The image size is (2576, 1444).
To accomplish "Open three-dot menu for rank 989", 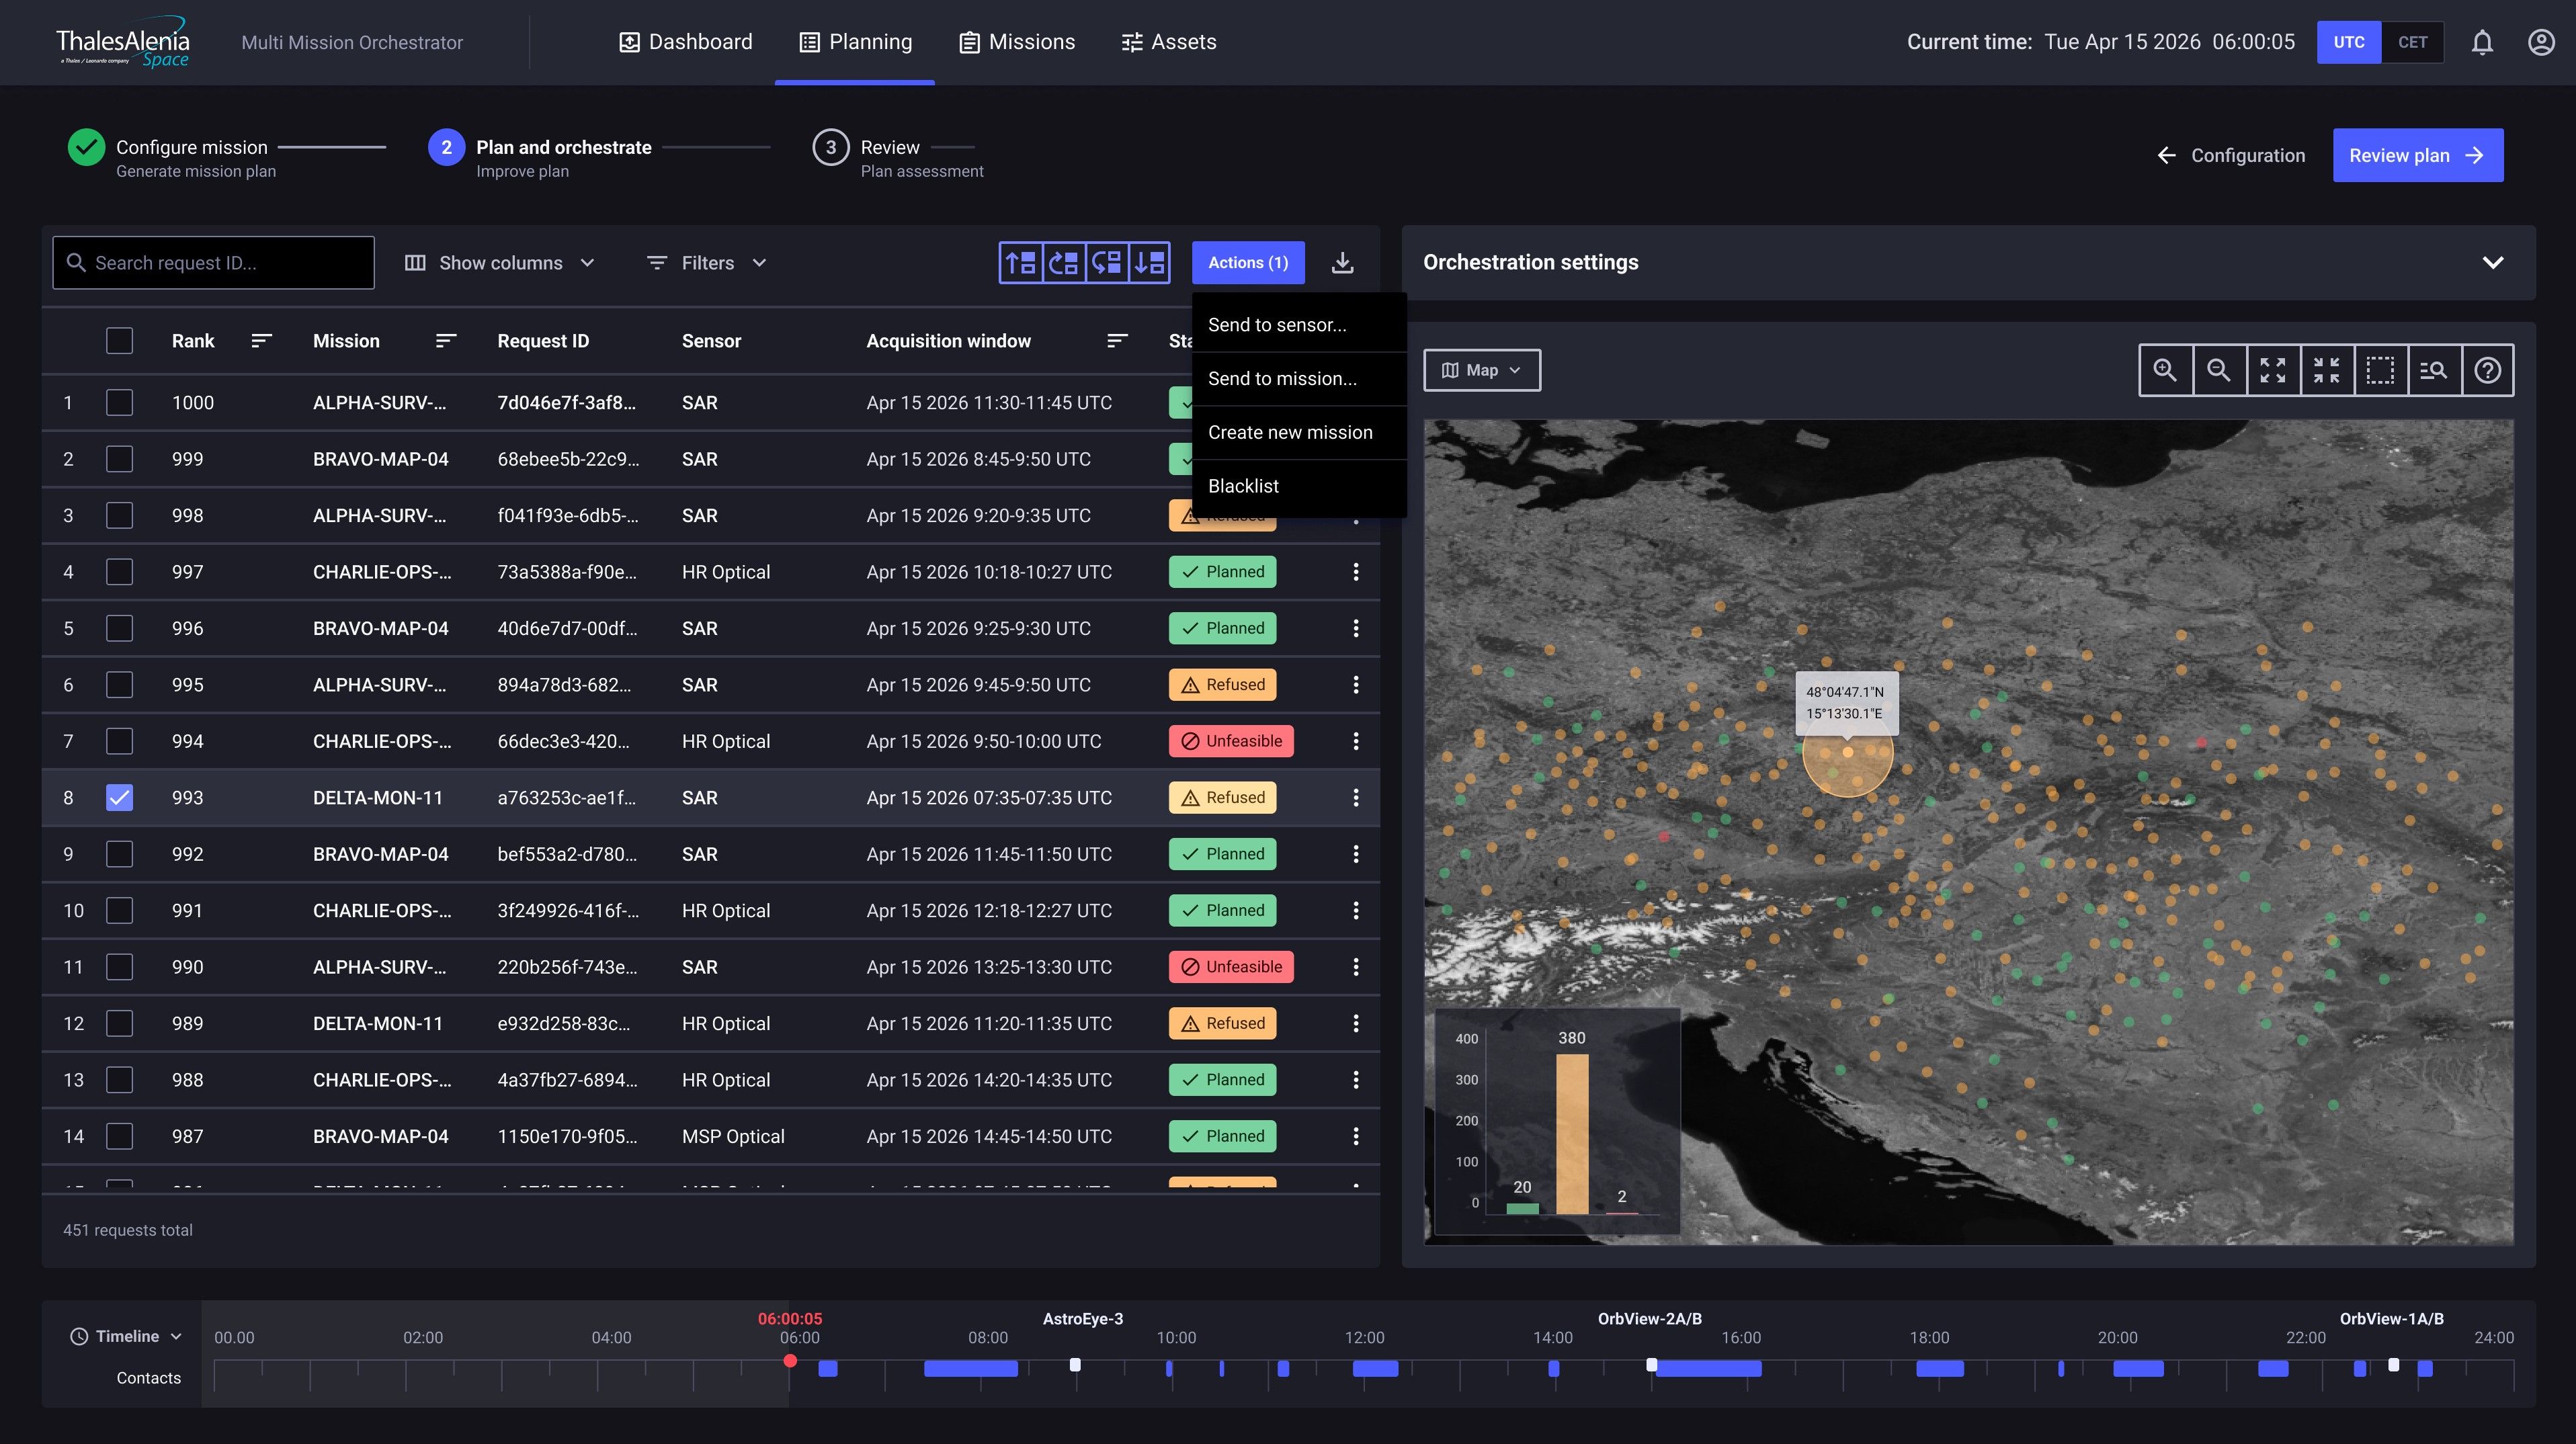I will point(1356,1023).
